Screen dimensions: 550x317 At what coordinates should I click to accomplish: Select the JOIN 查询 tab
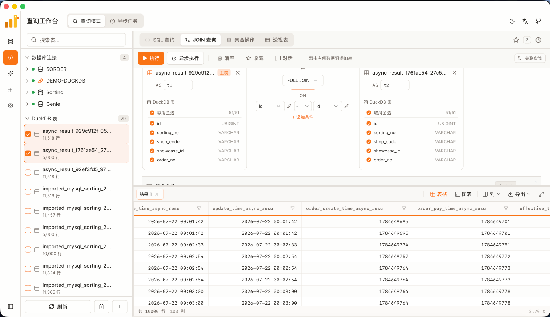[201, 40]
